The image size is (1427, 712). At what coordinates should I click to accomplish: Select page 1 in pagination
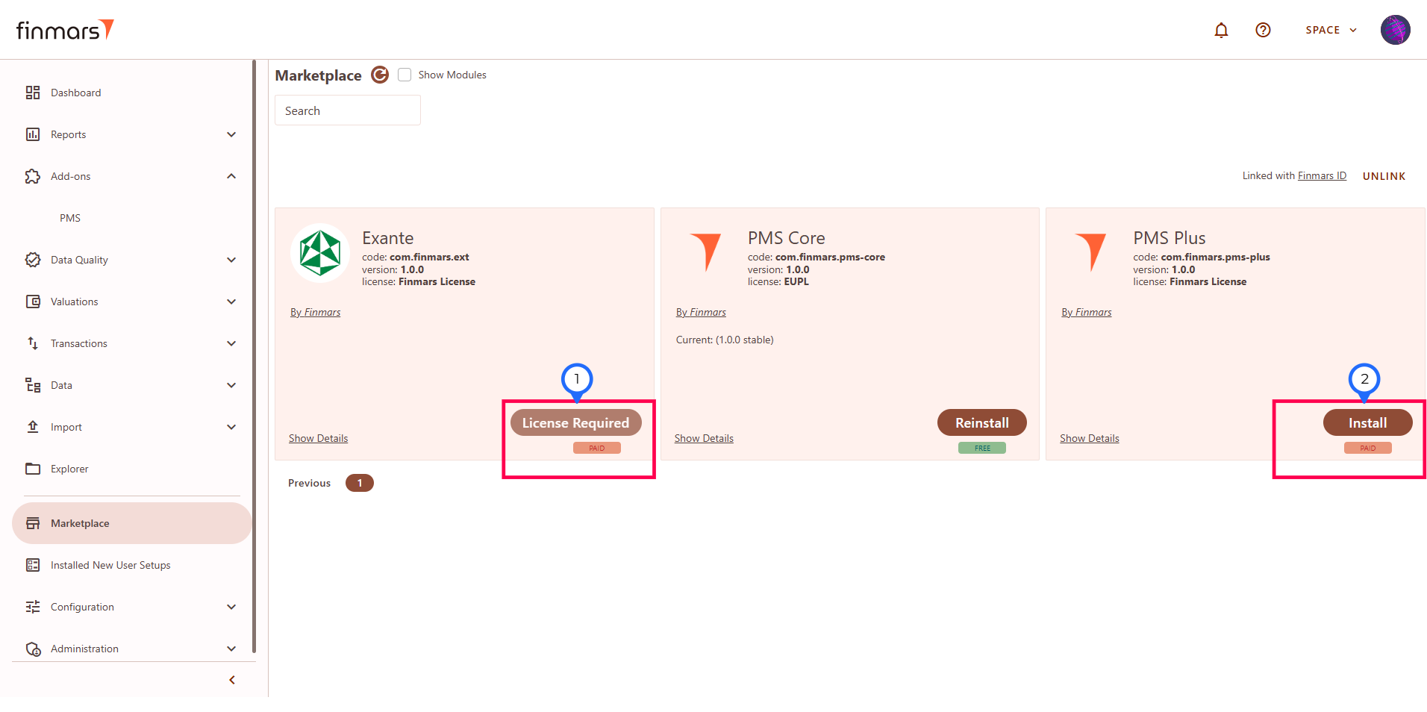(359, 483)
